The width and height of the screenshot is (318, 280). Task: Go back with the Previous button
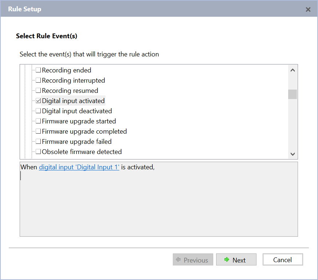pos(193,260)
